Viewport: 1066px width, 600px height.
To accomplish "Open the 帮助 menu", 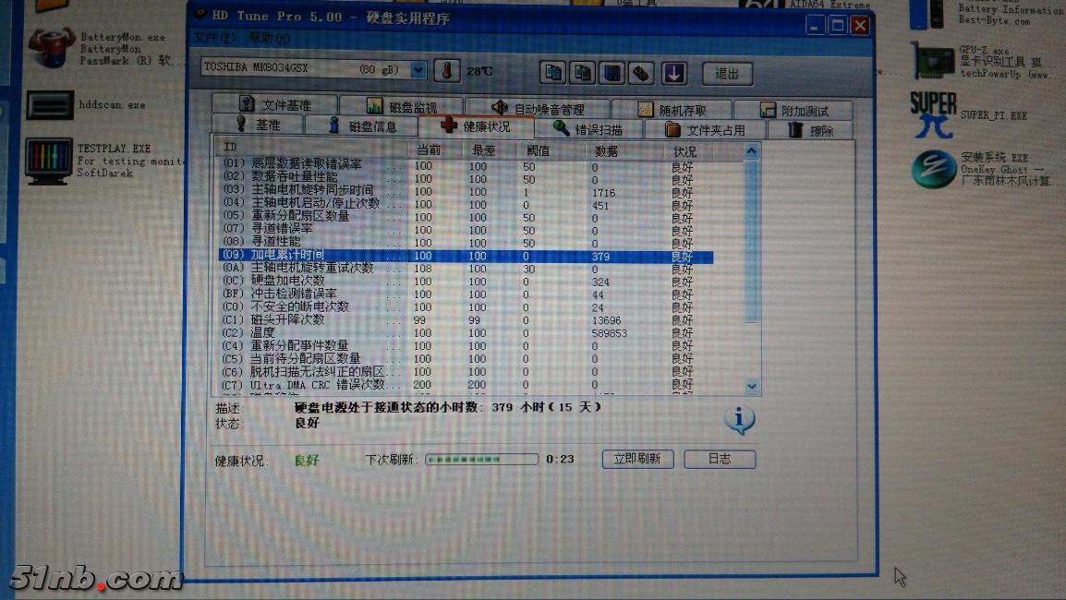I will point(268,38).
